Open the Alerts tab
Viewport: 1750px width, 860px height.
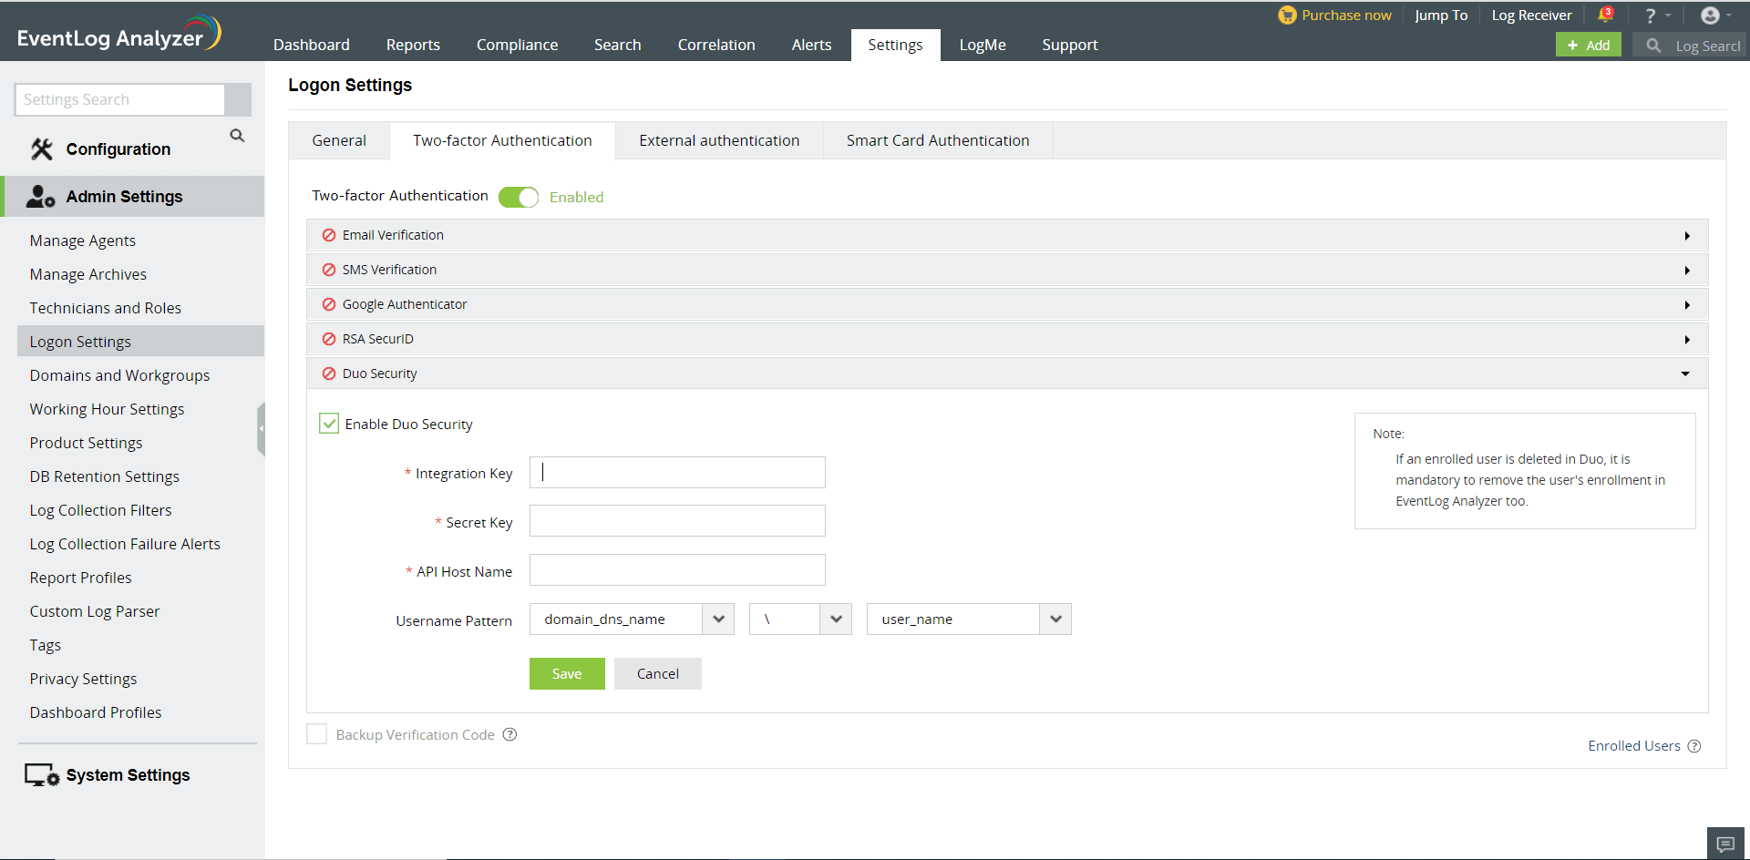point(811,45)
